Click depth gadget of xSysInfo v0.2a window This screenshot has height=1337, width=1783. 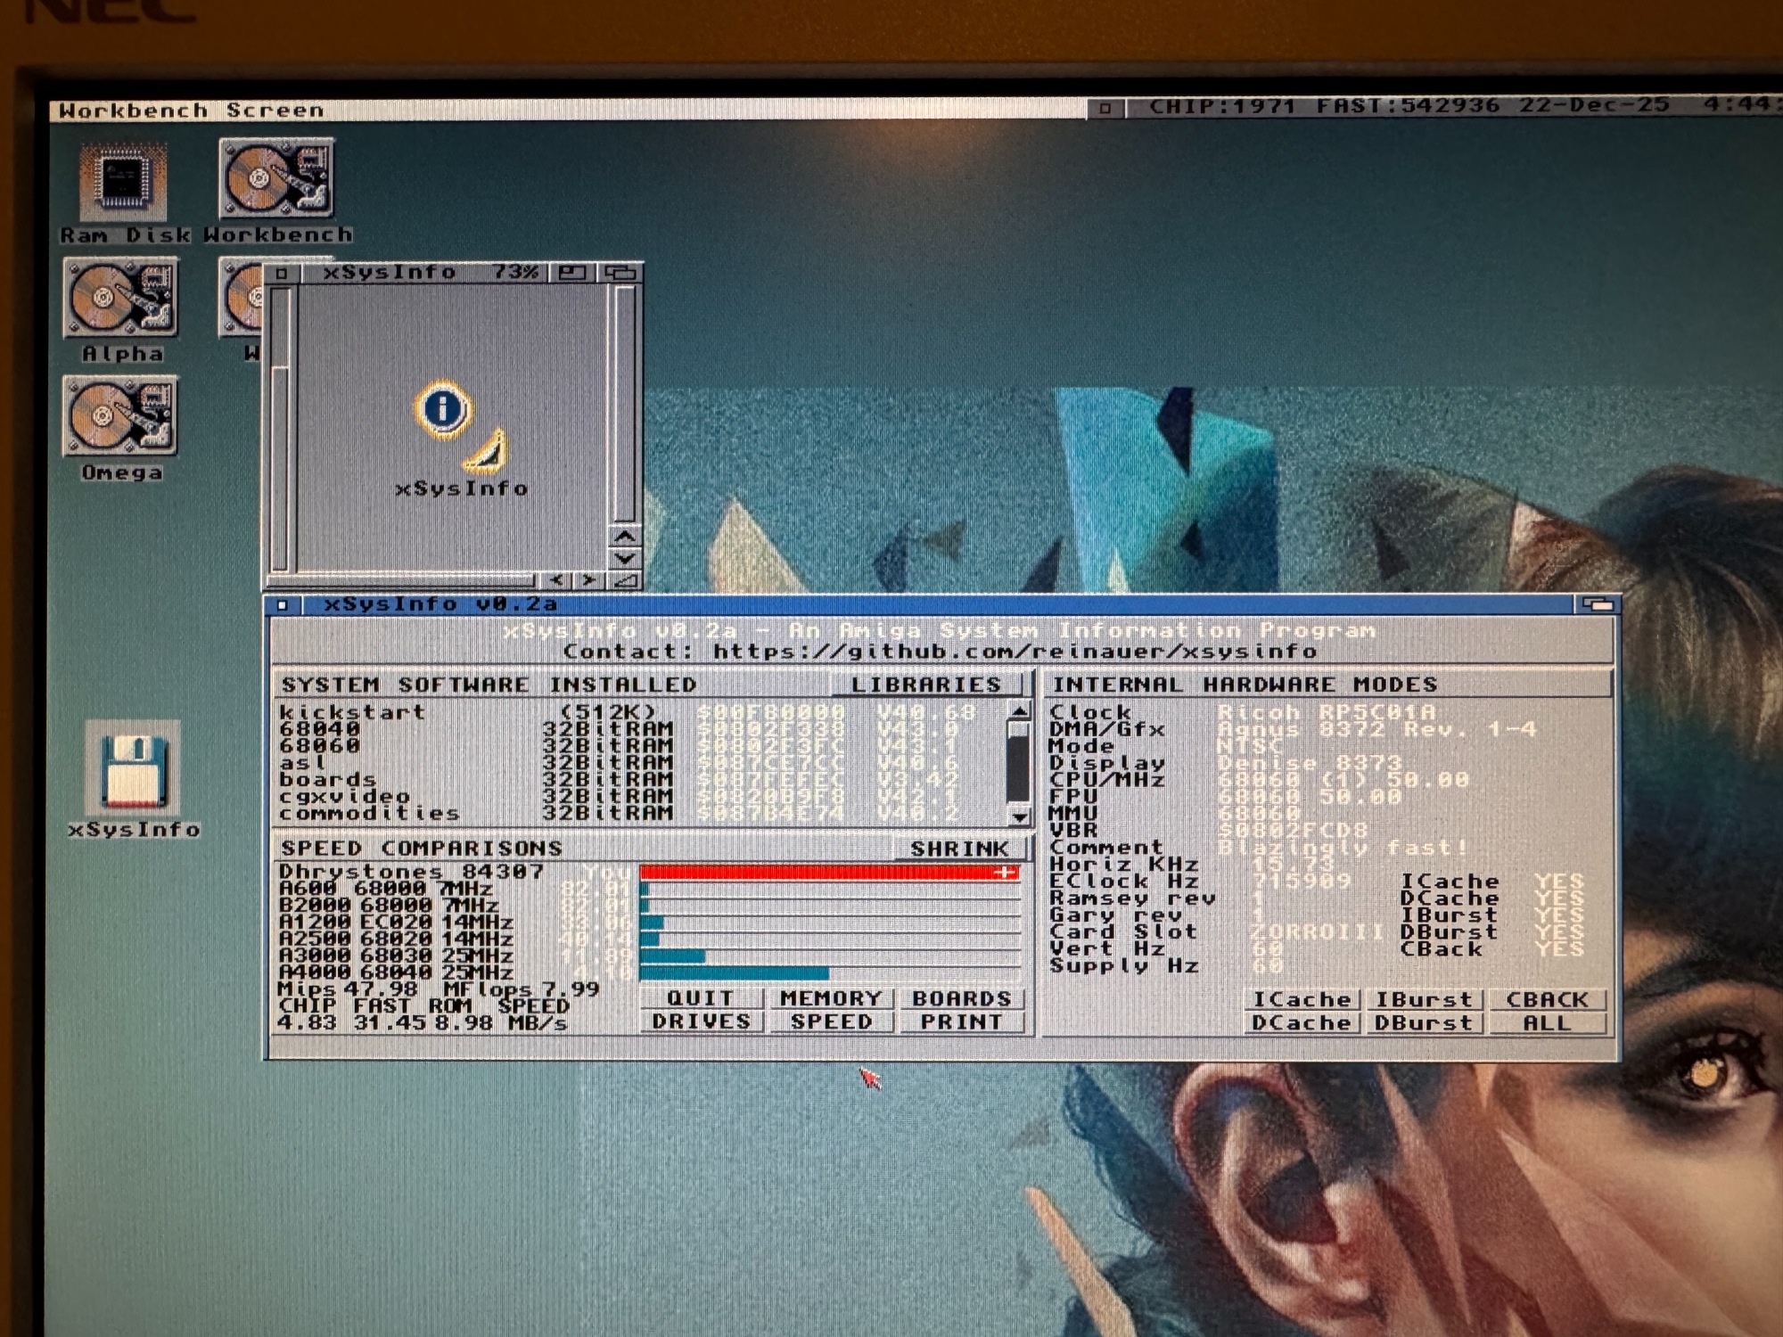(1598, 605)
